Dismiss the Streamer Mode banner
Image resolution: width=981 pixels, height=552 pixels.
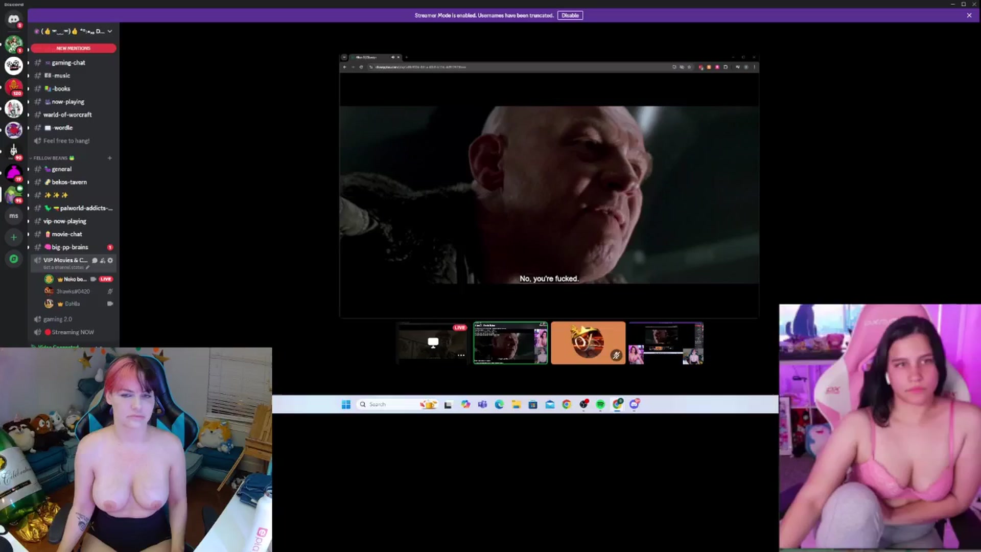click(x=969, y=15)
